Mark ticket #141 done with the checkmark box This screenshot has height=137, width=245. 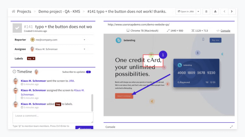[17, 28]
